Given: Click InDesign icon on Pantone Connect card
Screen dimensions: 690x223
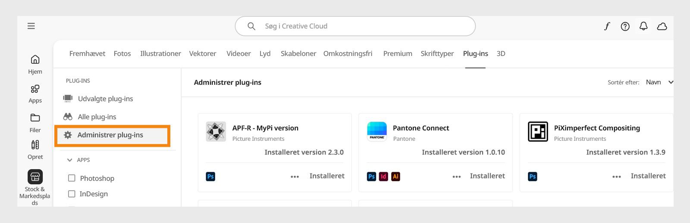Looking at the screenshot, I should point(383,177).
